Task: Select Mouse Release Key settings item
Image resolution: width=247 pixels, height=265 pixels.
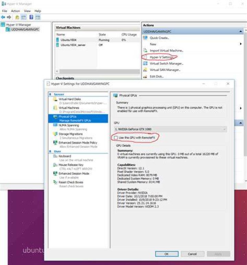Action: coord(78,166)
